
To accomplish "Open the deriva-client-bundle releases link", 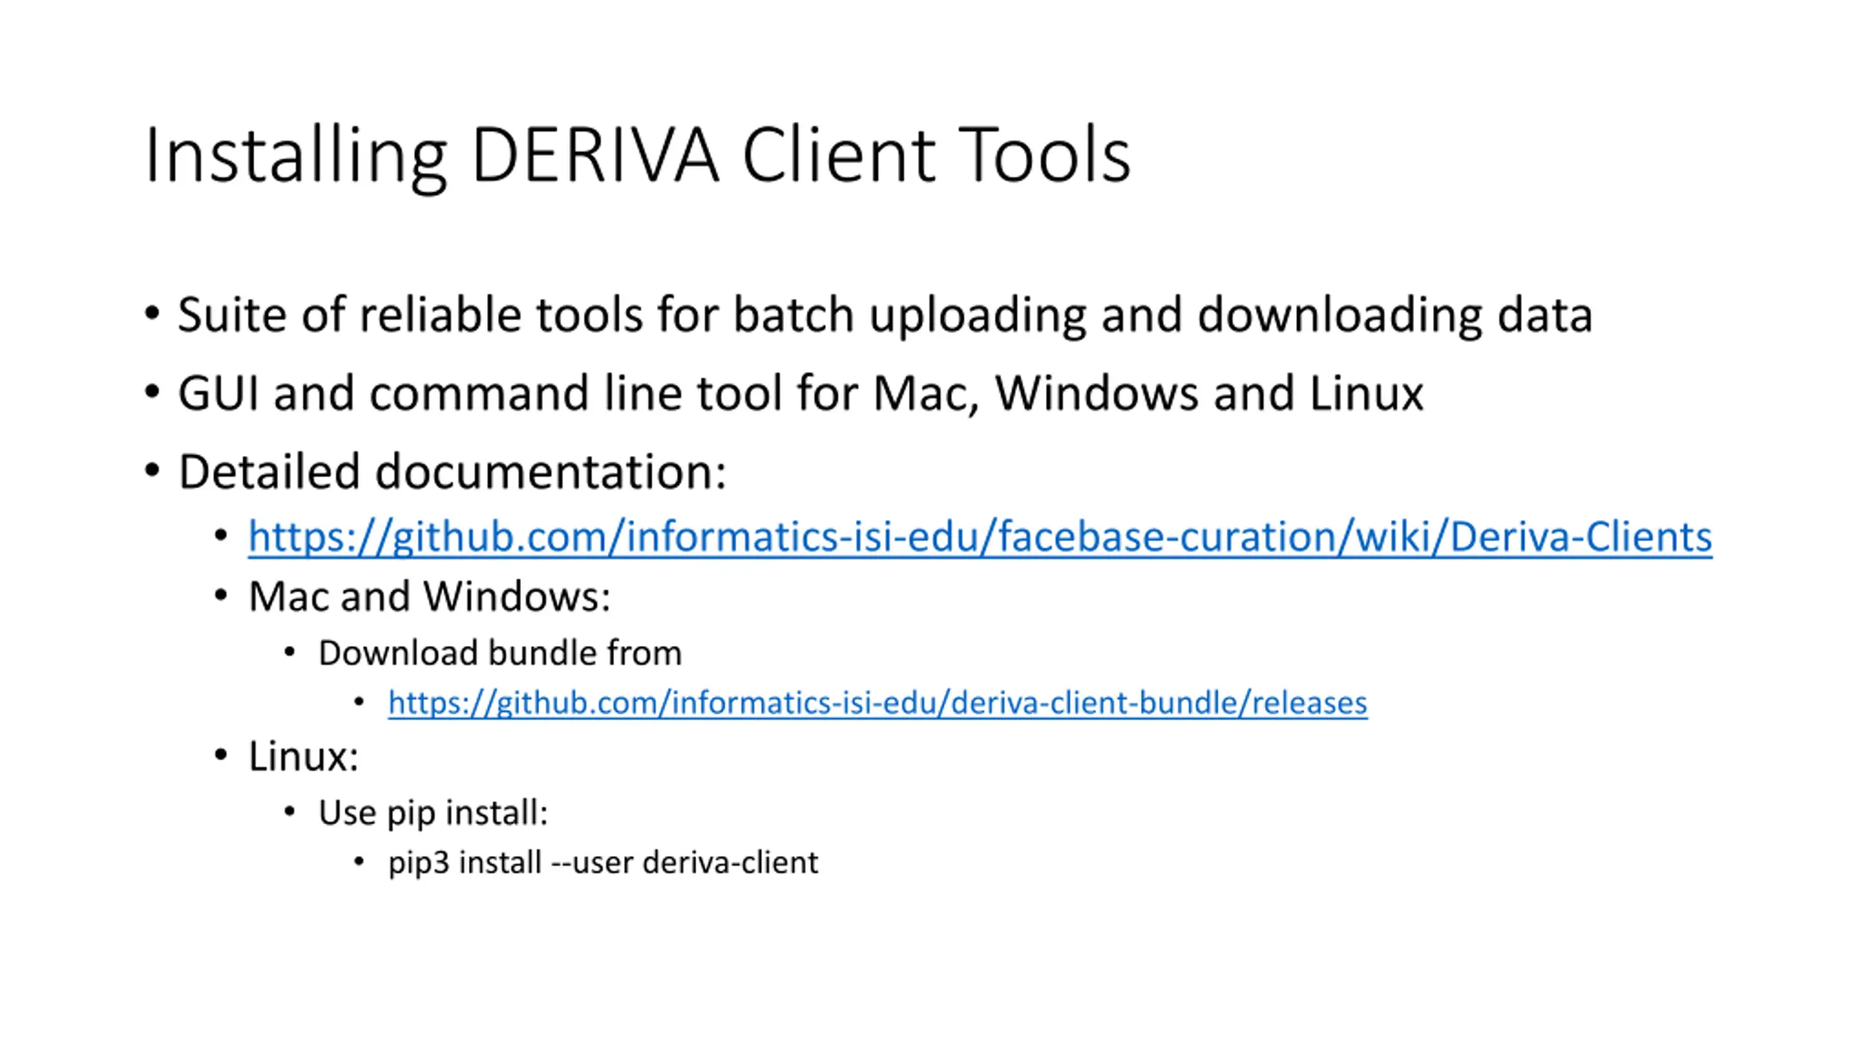I will [x=877, y=703].
